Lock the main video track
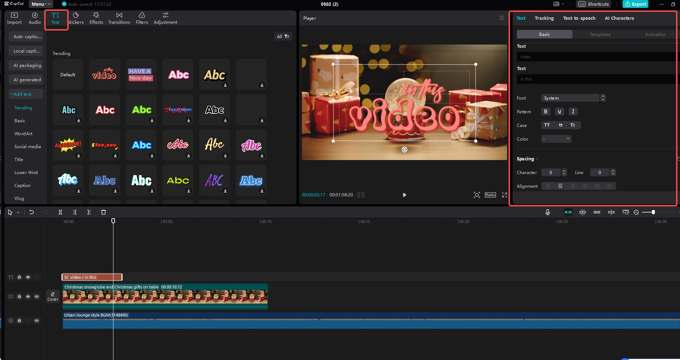Image resolution: width=680 pixels, height=360 pixels. [x=19, y=297]
